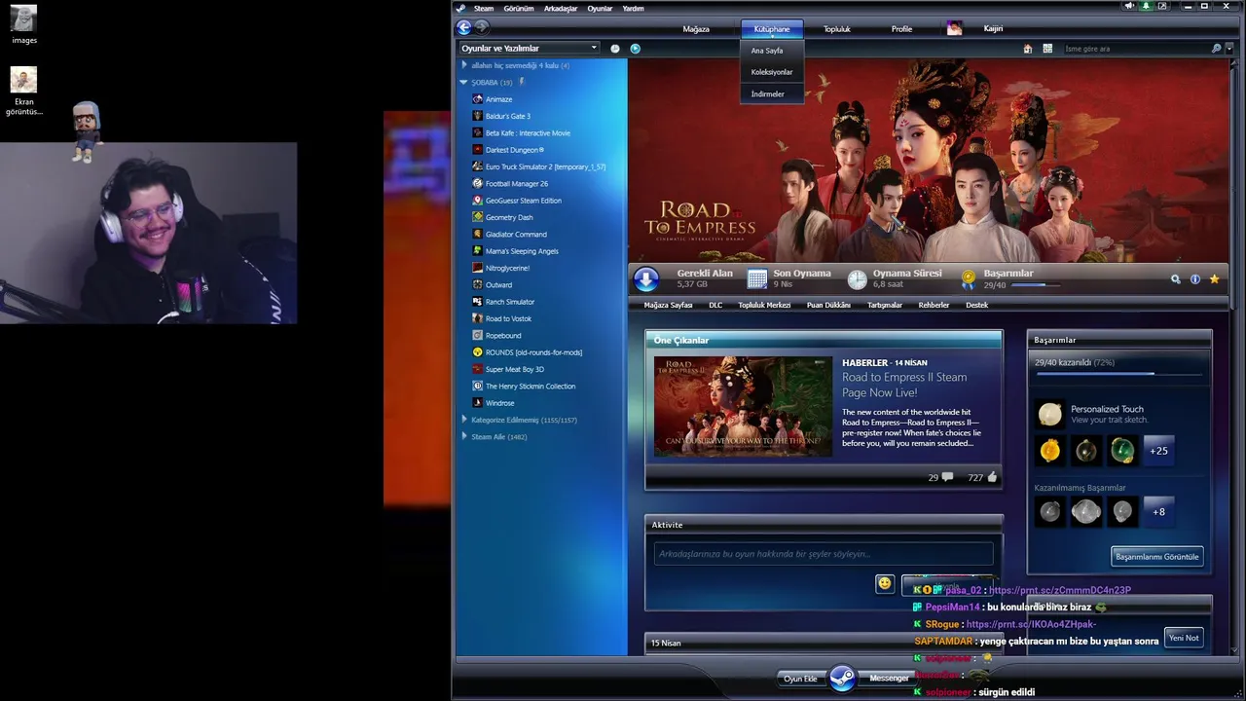Click the central Steam logo button

(842, 678)
